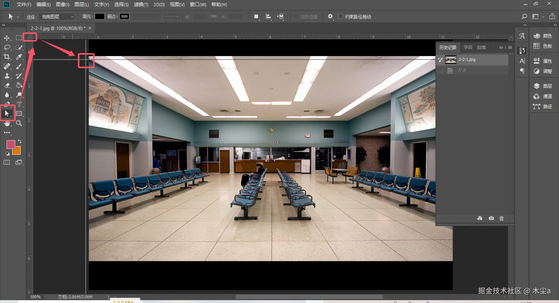Toggle the collapsed History panel icon
The width and height of the screenshot is (559, 303).
522,51
